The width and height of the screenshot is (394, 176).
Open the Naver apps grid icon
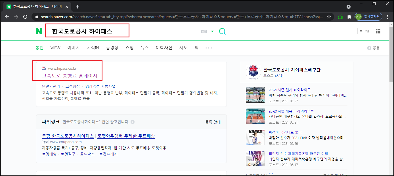click(378, 31)
